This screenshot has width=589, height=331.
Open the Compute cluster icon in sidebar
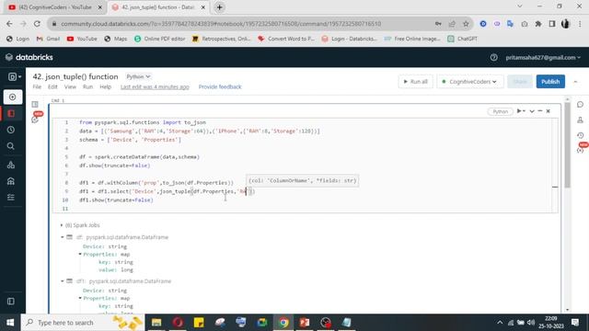tap(11, 165)
